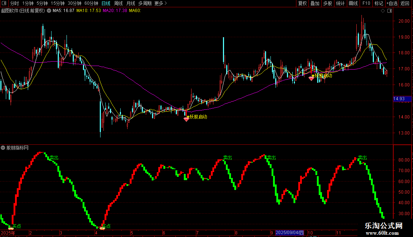Click the MA5: 16.87 label

[x=64, y=11]
